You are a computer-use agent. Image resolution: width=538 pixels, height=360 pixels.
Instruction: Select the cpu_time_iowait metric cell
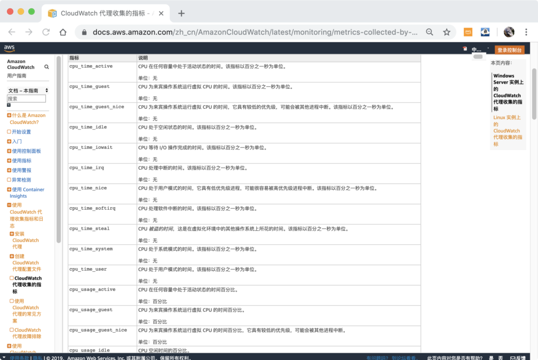click(102, 153)
